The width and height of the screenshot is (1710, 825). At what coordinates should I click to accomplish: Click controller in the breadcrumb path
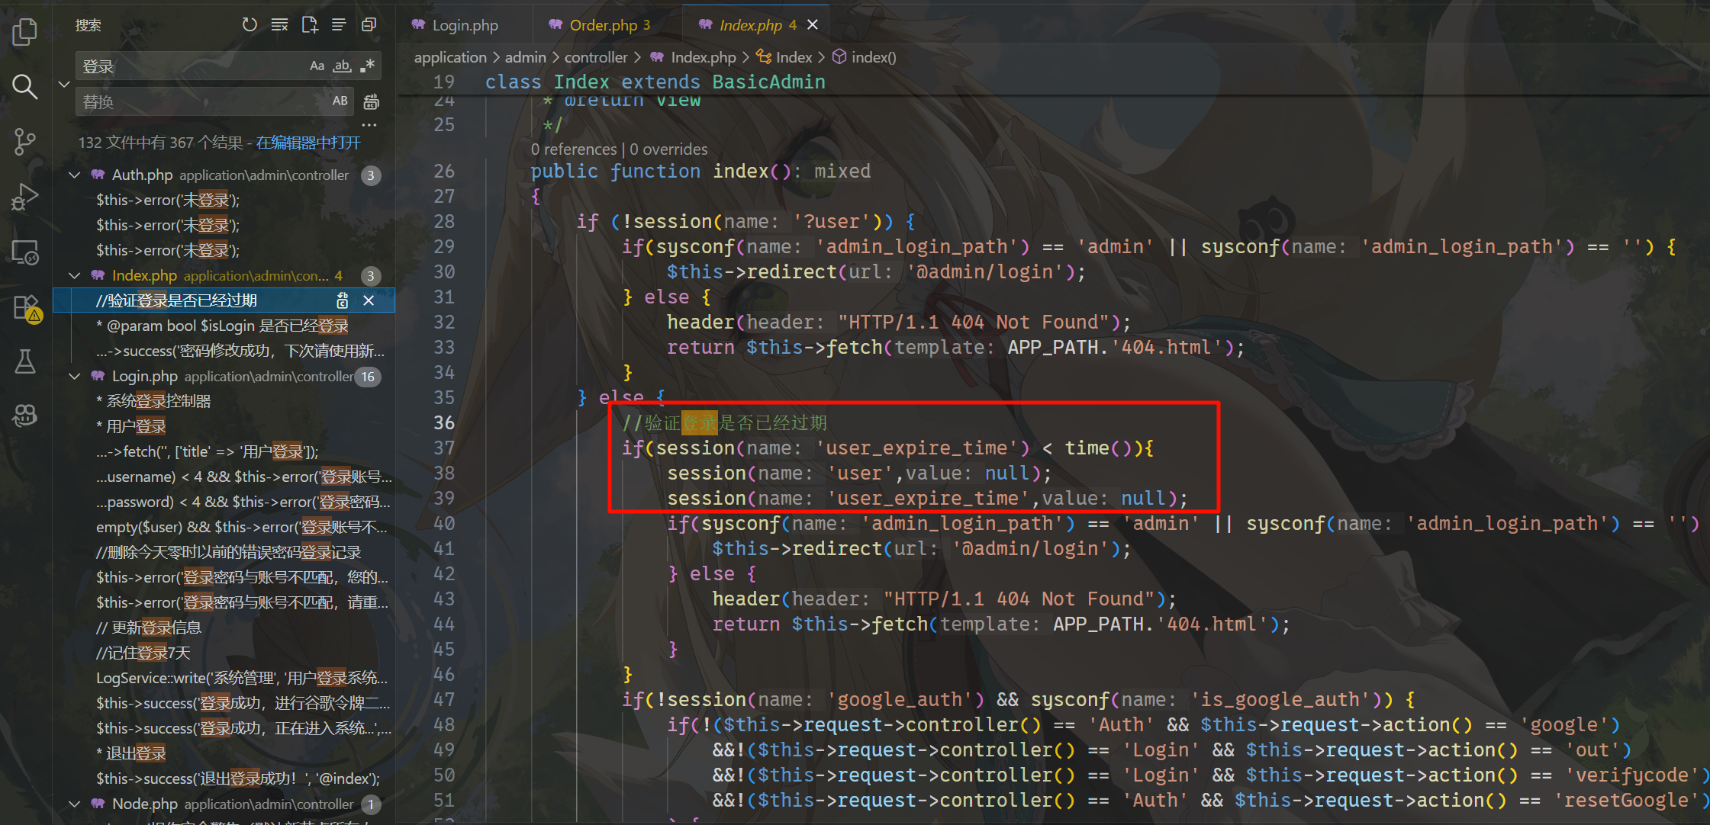[x=595, y=57]
